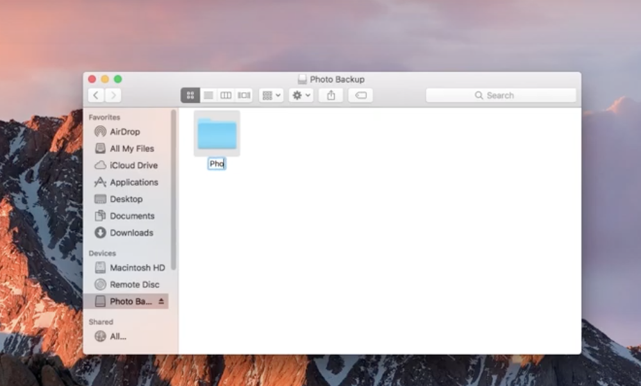This screenshot has width=641, height=386.
Task: Open AirDrop in the sidebar
Action: 125,131
